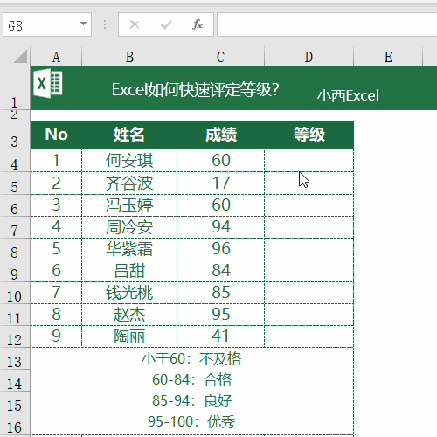Click the Select All corner triangle

pyautogui.click(x=20, y=56)
